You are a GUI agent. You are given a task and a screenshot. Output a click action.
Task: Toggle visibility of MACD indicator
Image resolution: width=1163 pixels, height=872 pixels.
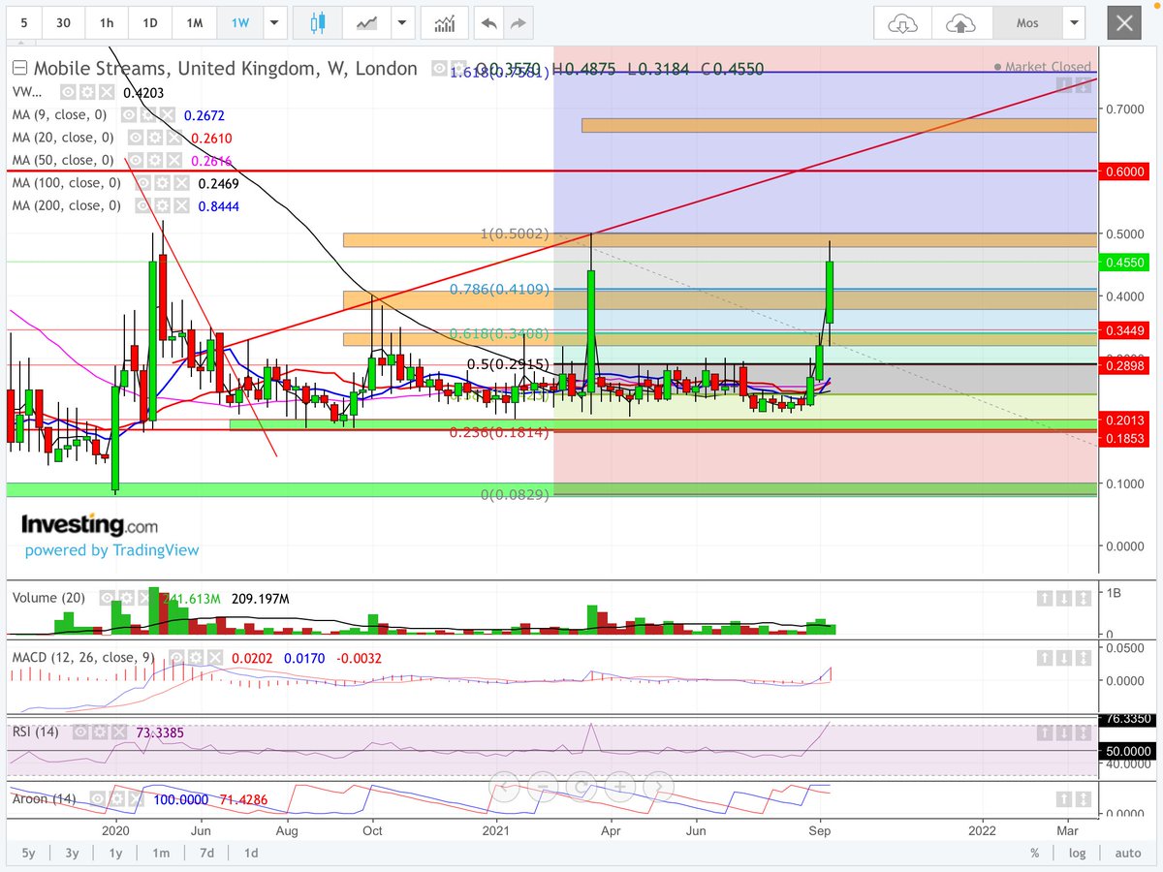coord(176,658)
